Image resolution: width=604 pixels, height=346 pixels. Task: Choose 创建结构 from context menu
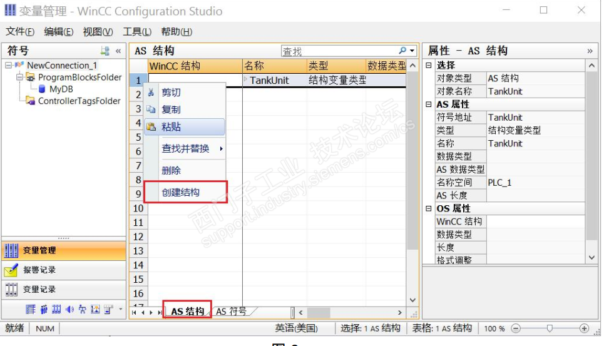pos(185,192)
